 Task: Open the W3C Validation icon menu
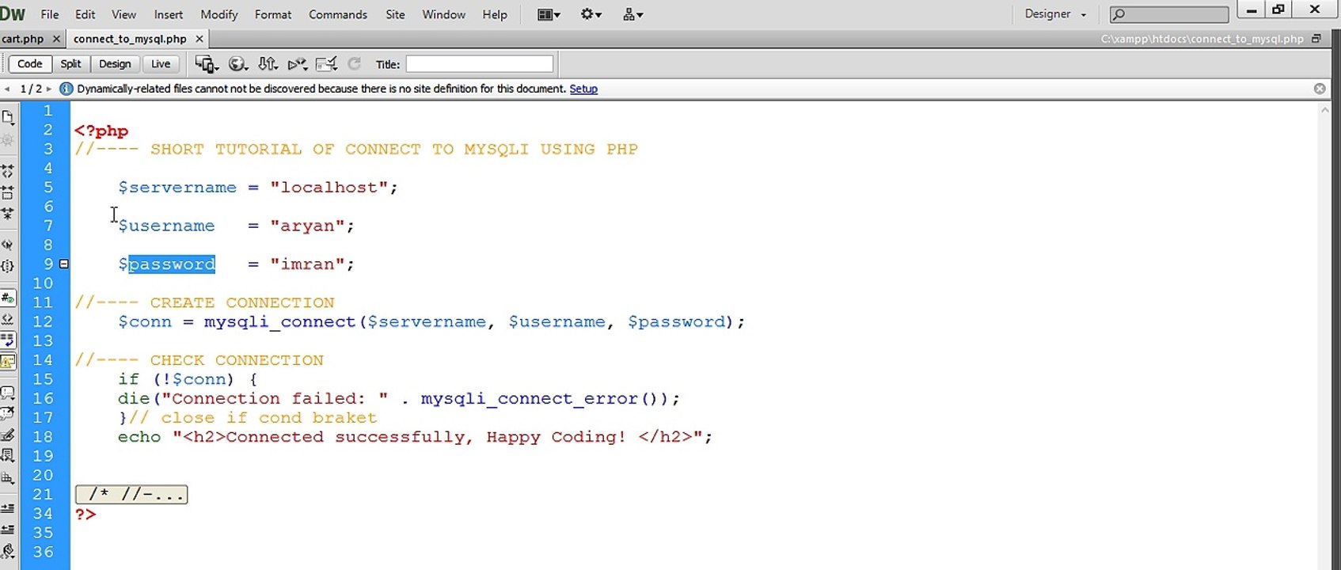click(298, 64)
